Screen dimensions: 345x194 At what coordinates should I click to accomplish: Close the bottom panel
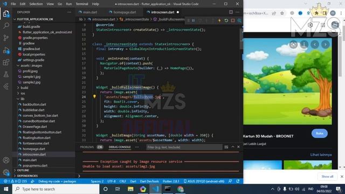(238, 147)
